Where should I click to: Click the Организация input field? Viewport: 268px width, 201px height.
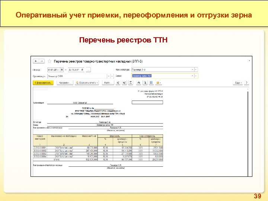(77, 76)
